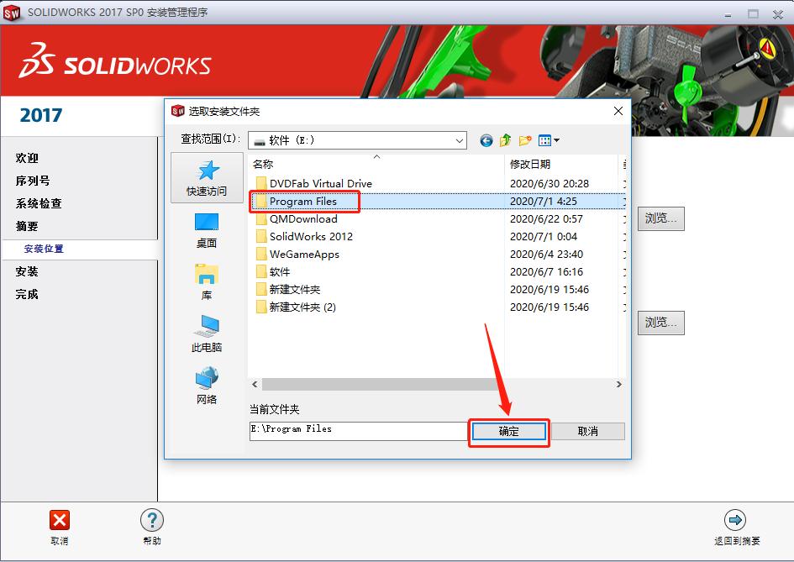
Task: Click the 确定 confirm button
Action: pyautogui.click(x=507, y=431)
